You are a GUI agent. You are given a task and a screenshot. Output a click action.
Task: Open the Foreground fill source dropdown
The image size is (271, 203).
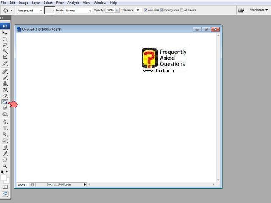pyautogui.click(x=29, y=10)
